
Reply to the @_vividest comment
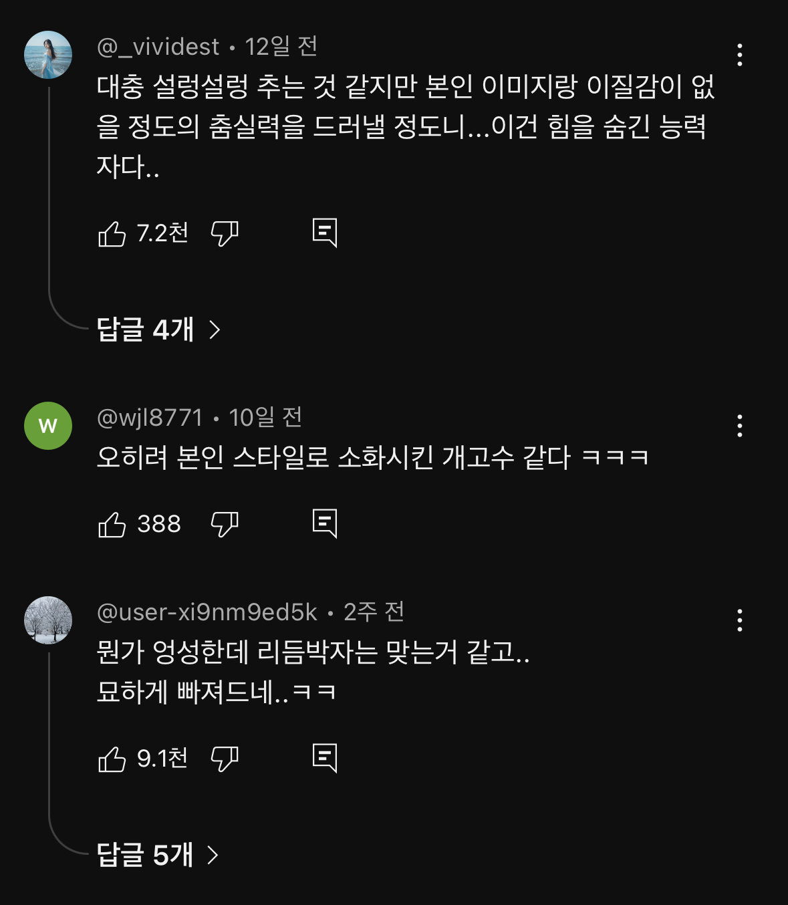point(325,233)
